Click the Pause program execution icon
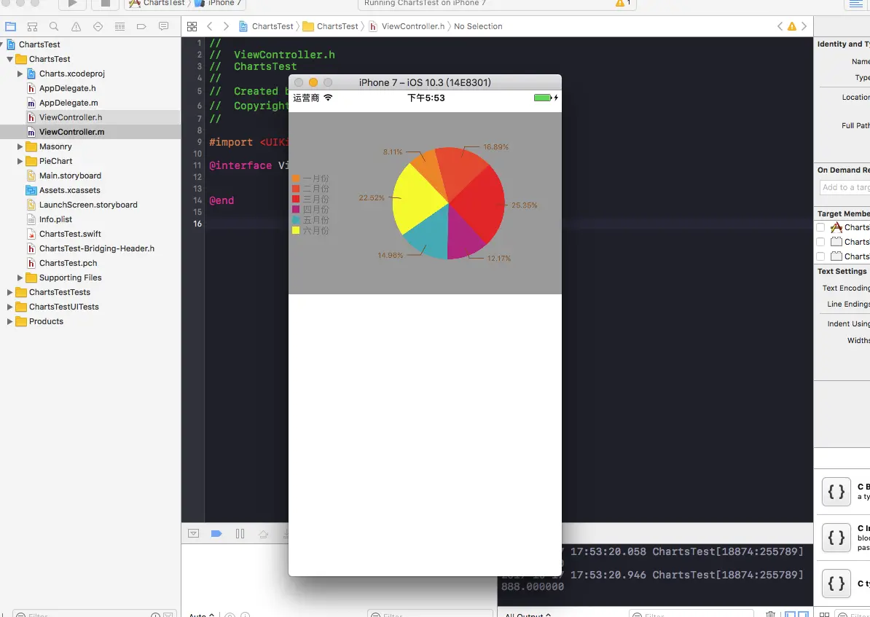The image size is (870, 617). click(x=240, y=533)
